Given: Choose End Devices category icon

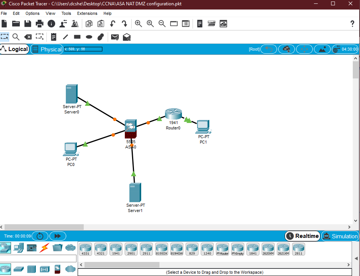Looking at the screenshot, I should tap(18, 248).
